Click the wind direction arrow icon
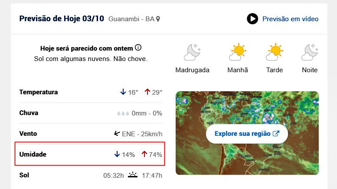 (117, 134)
